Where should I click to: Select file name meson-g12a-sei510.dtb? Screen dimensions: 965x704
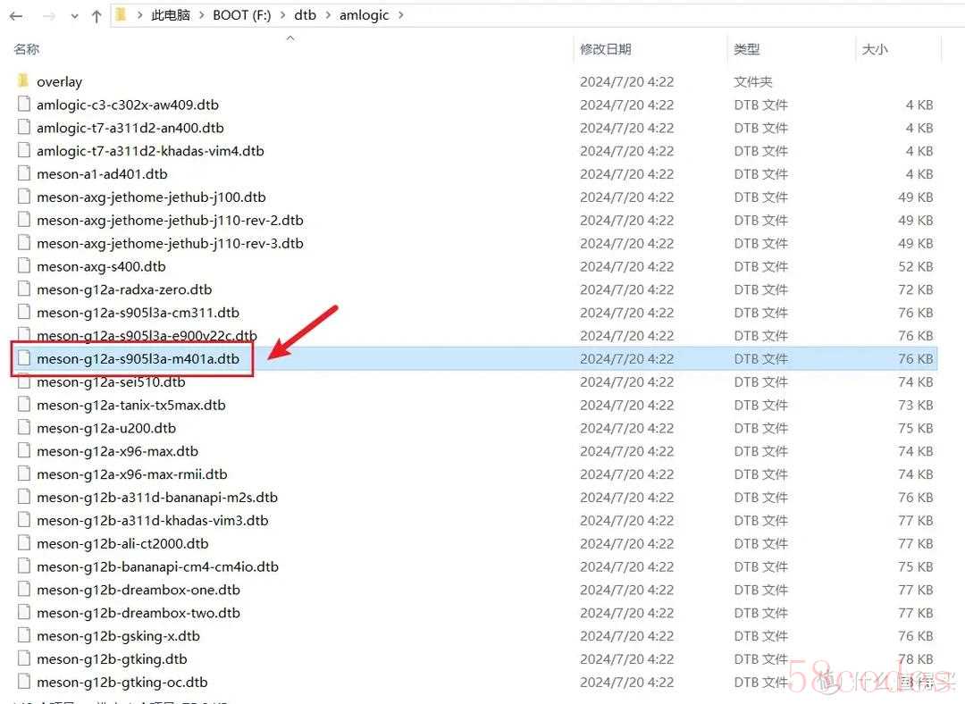point(111,382)
